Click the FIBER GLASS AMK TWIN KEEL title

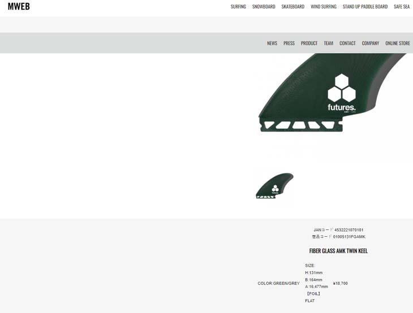coord(338,251)
